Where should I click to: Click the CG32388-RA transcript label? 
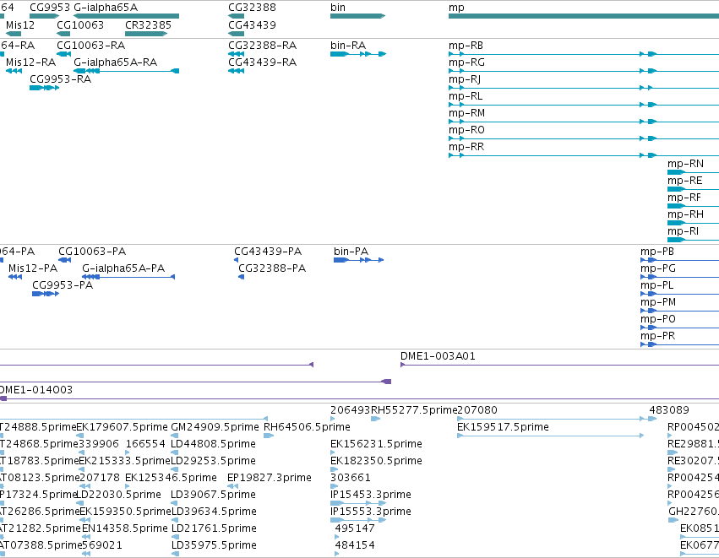point(262,46)
